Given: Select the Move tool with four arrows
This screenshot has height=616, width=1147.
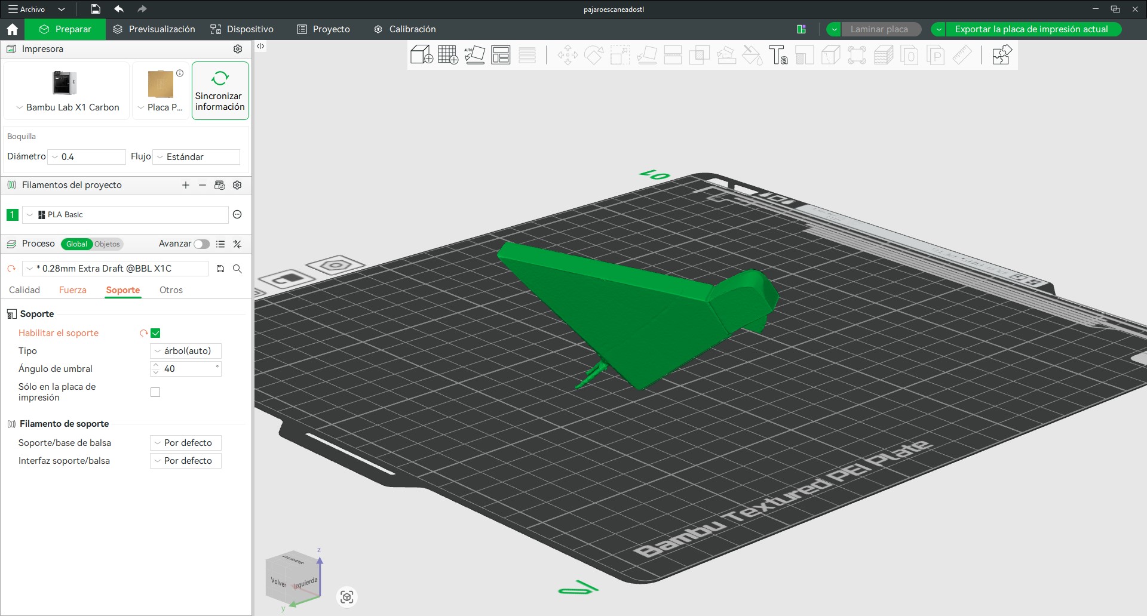Looking at the screenshot, I should (x=568, y=56).
